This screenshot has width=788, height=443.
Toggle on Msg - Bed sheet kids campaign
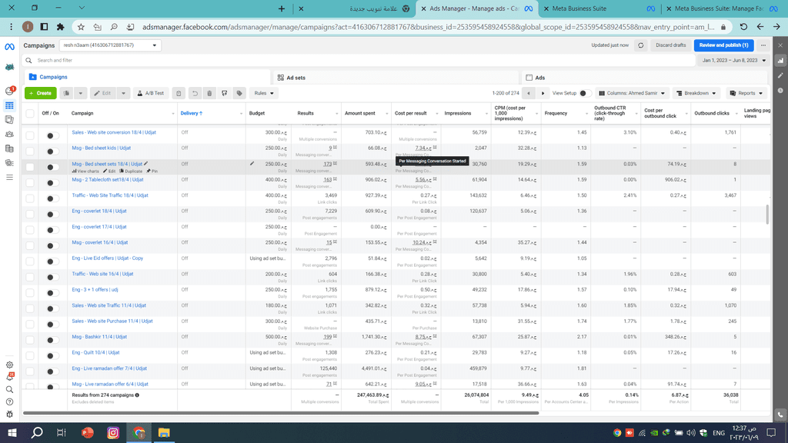click(x=52, y=152)
